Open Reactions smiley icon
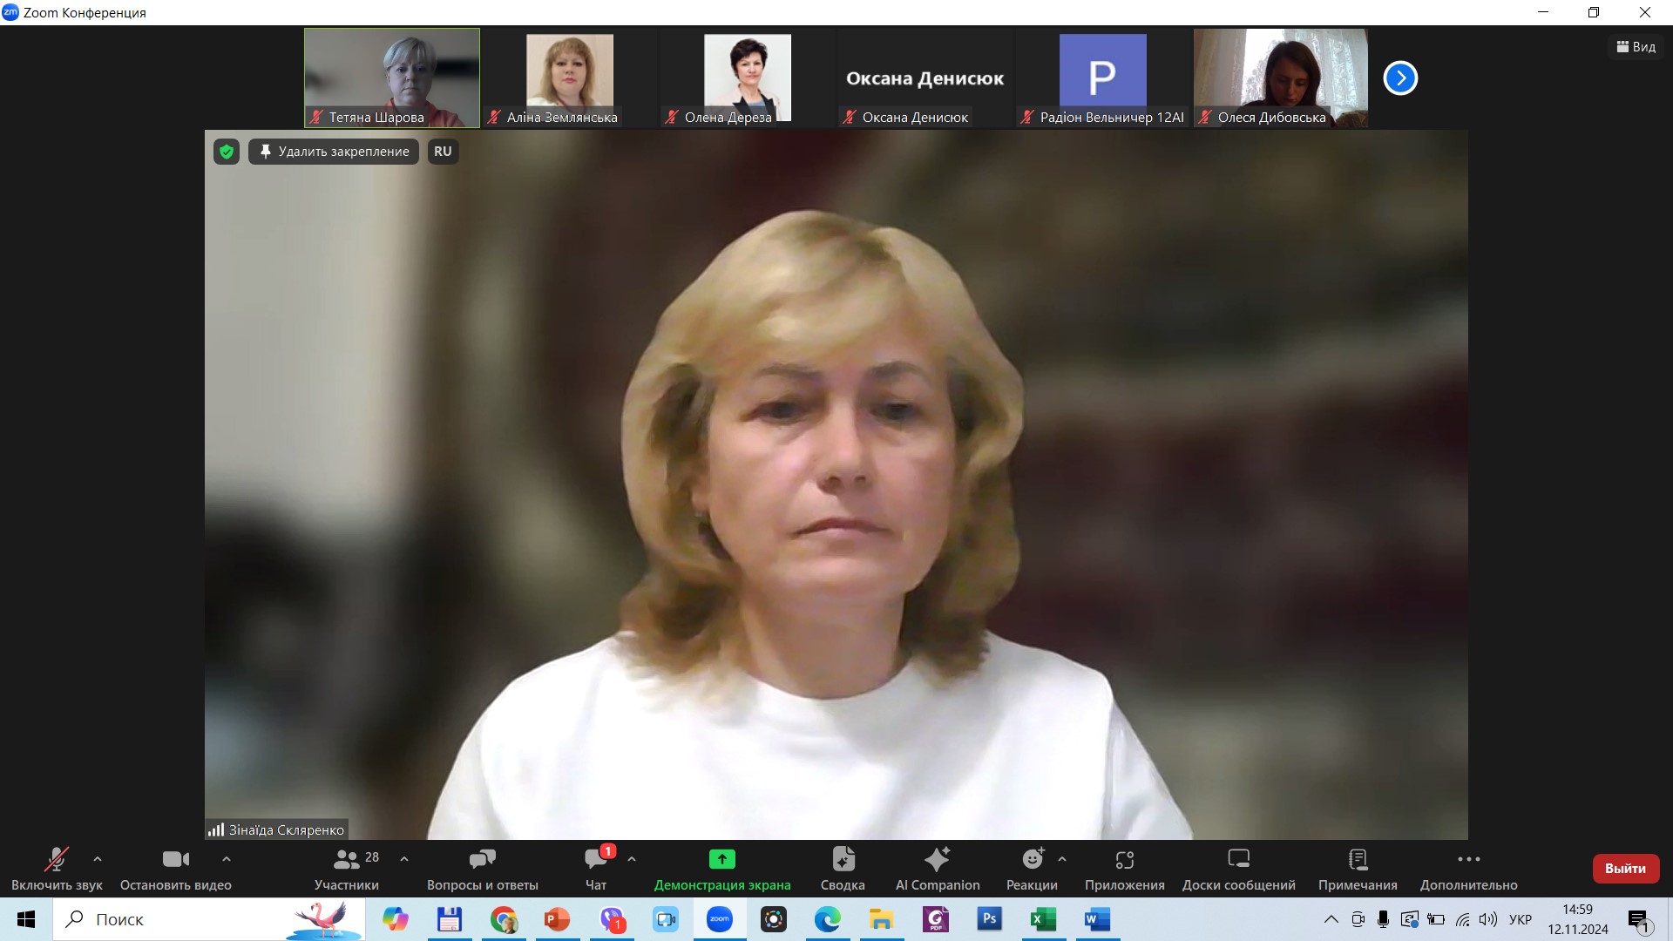 click(x=1033, y=860)
